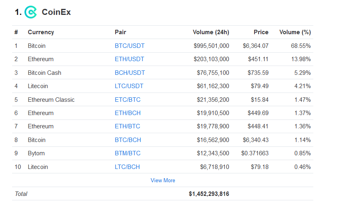
Task: Click the $12,343,500 volume value
Action: point(213,153)
